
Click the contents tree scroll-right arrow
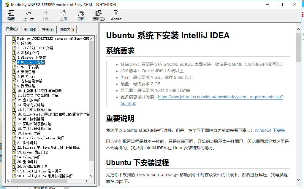pos(86,181)
